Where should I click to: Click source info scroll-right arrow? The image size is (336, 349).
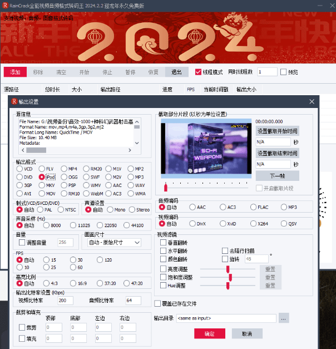click(x=130, y=150)
